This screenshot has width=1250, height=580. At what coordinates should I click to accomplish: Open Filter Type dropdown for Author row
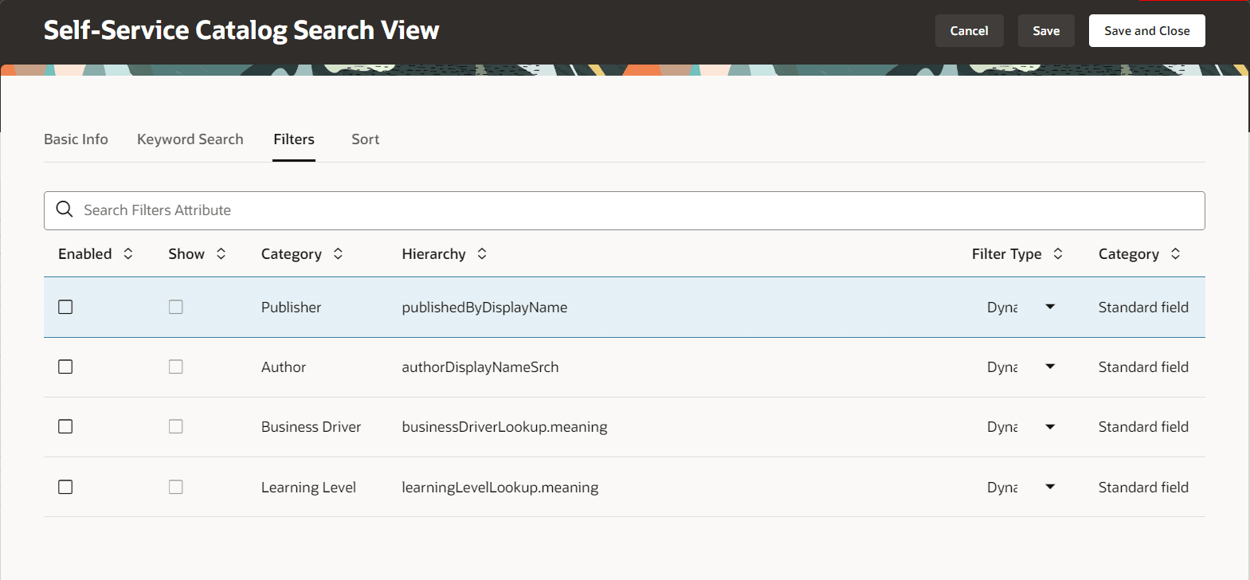1050,366
